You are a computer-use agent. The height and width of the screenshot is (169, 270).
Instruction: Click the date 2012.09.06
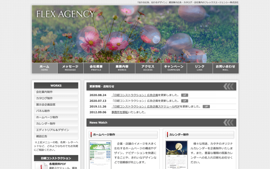(x=98, y=112)
